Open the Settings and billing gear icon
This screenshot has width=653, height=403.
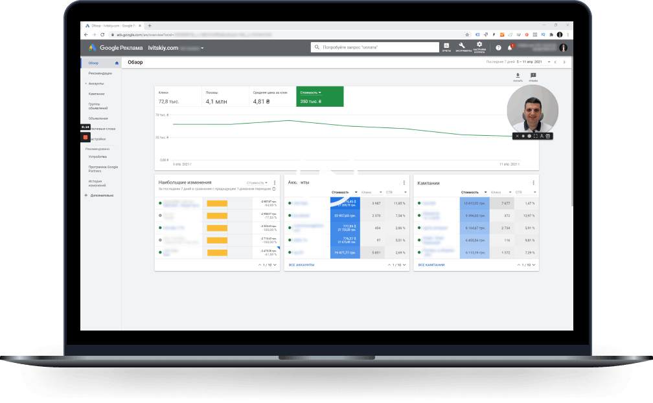(479, 46)
